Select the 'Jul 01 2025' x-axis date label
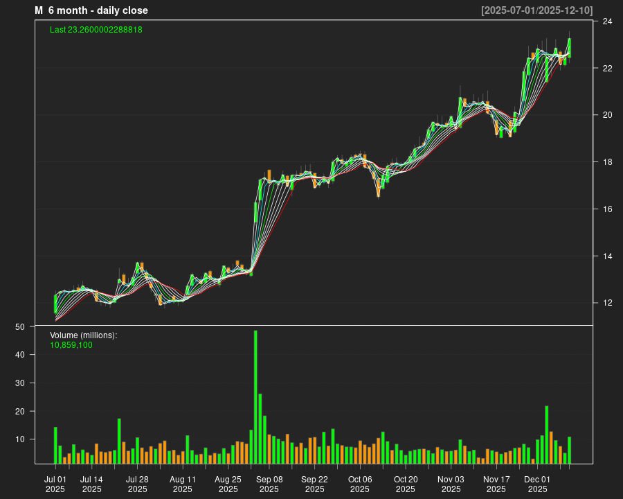The image size is (623, 499). tap(55, 484)
